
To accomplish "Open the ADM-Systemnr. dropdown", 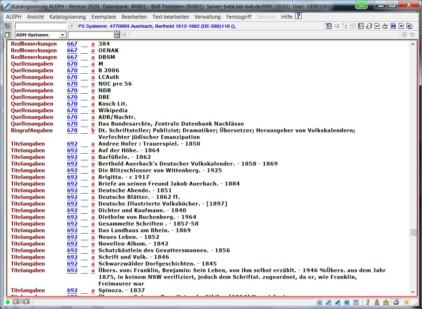I will tap(62, 35).
